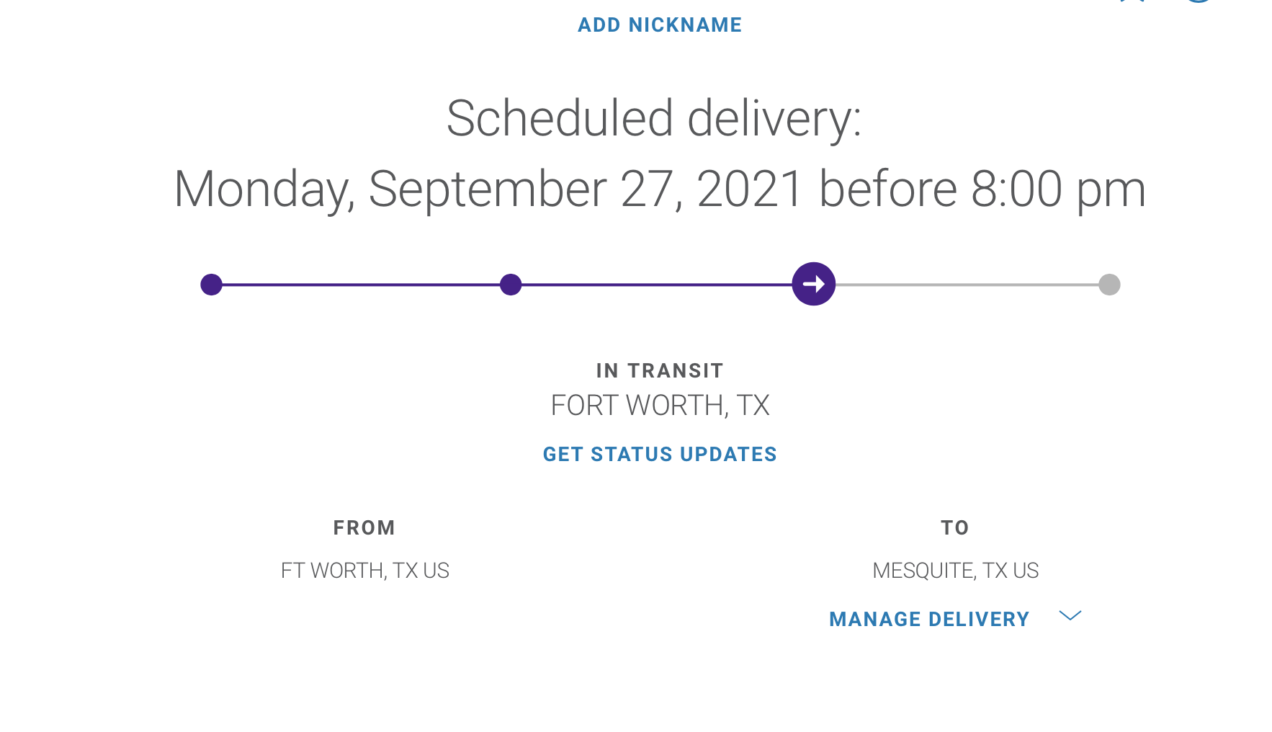Click the IN TRANSIT status label
This screenshot has width=1272, height=732.
660,370
